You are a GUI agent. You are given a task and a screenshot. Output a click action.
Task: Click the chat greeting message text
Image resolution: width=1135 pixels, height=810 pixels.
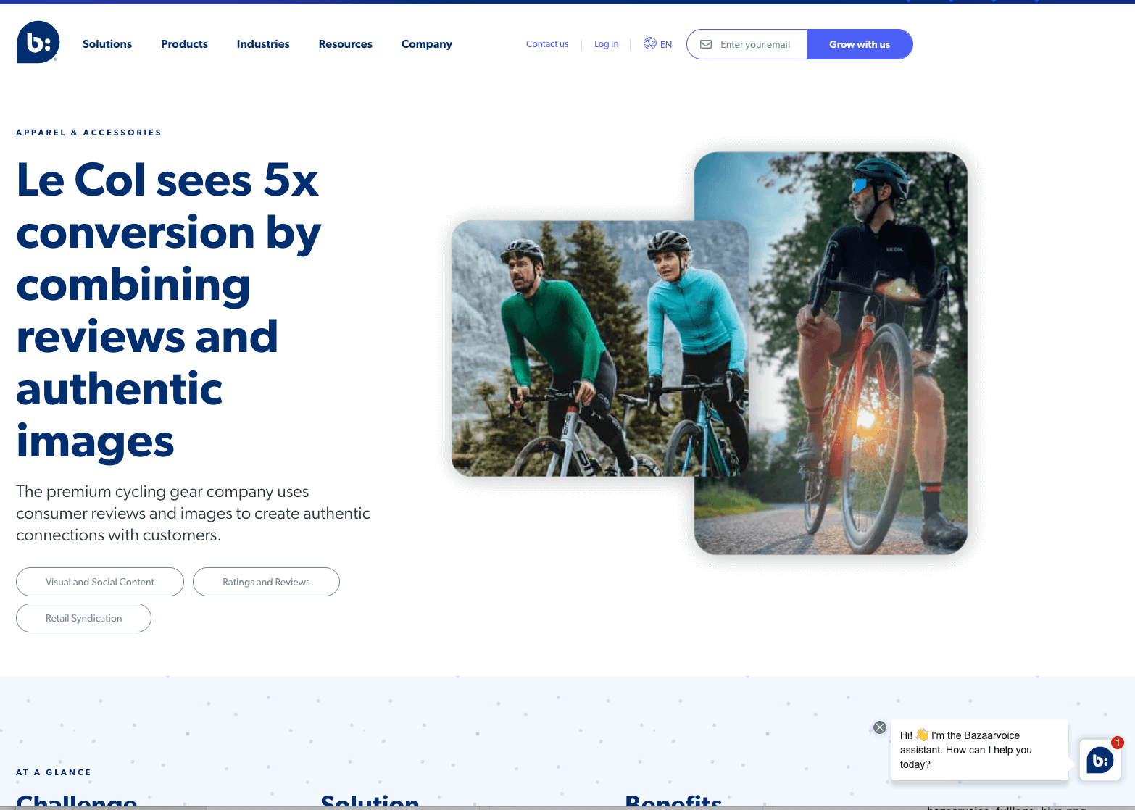[966, 750]
